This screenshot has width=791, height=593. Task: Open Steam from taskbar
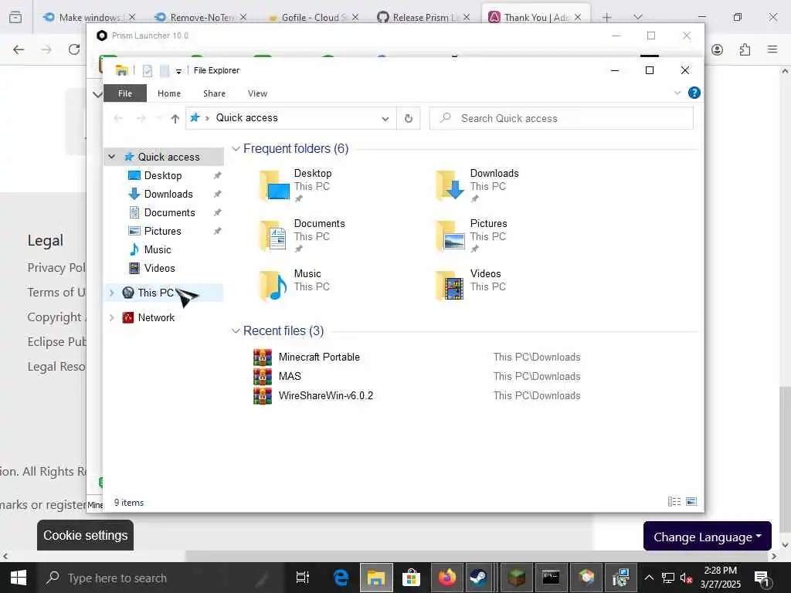click(x=477, y=578)
